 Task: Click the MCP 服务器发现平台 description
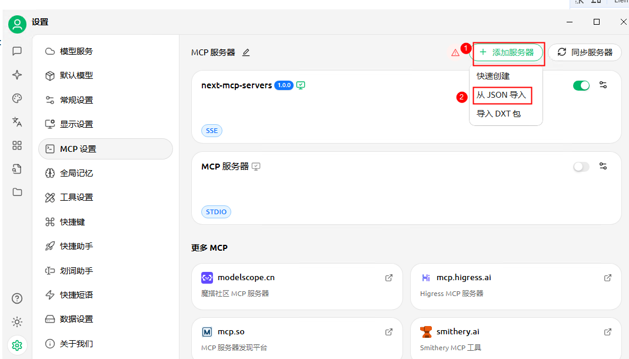(x=234, y=348)
